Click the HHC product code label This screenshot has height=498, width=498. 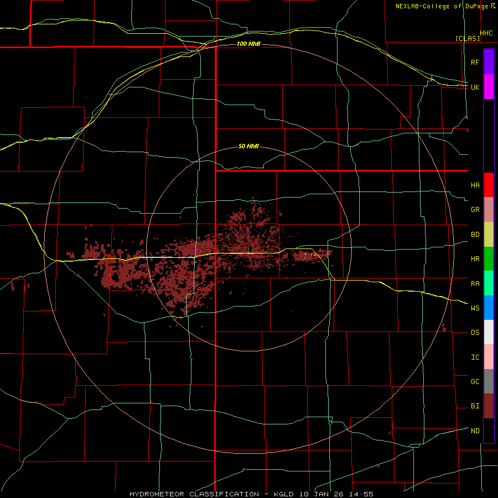(486, 33)
